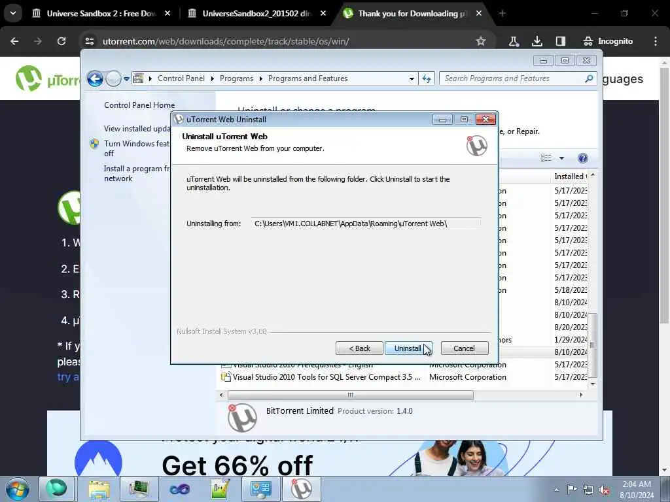Image resolution: width=670 pixels, height=502 pixels.
Task: Click the uTorrent logo on webpage
Action: pyautogui.click(x=47, y=78)
